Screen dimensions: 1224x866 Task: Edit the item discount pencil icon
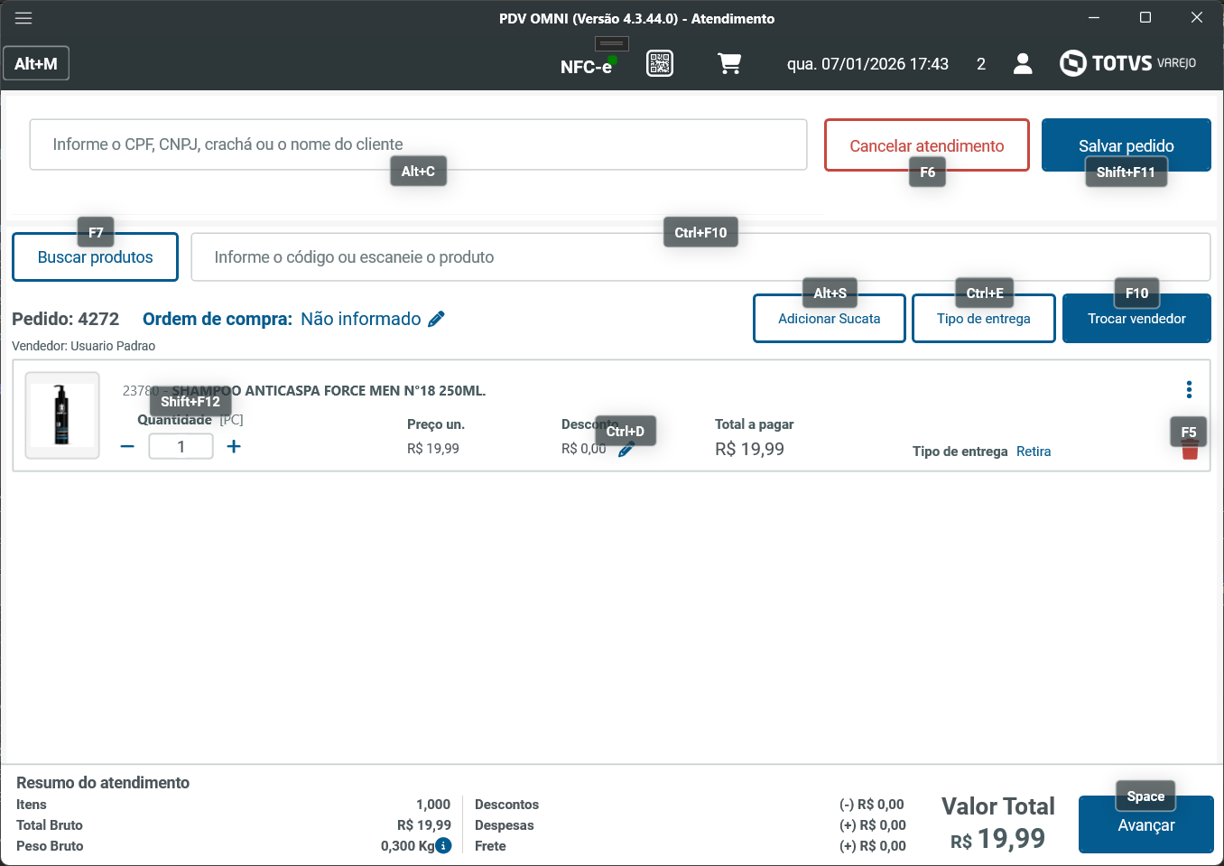click(626, 450)
